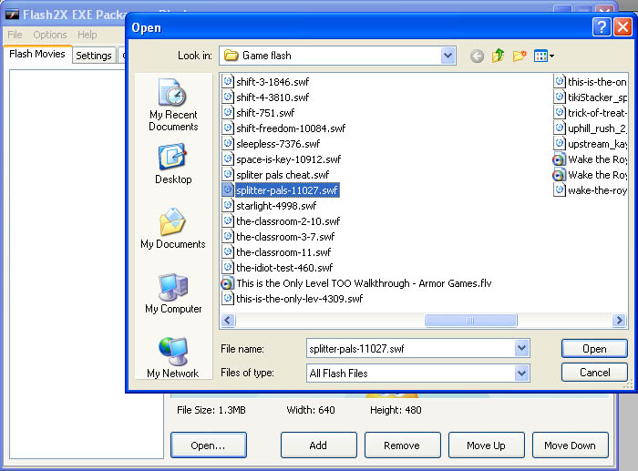
Task: Open the View menu icon
Action: click(x=540, y=56)
